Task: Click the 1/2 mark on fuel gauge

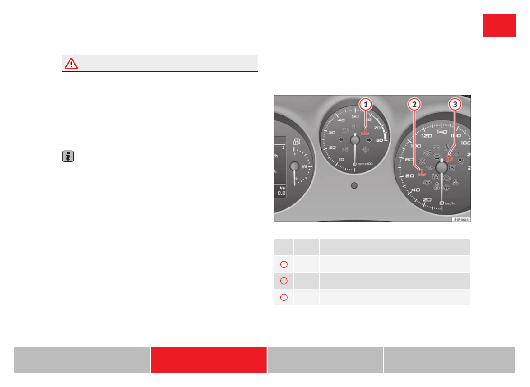Action: tap(305, 166)
